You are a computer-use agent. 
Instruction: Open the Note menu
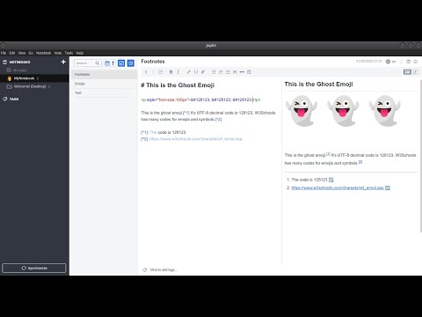coord(58,53)
